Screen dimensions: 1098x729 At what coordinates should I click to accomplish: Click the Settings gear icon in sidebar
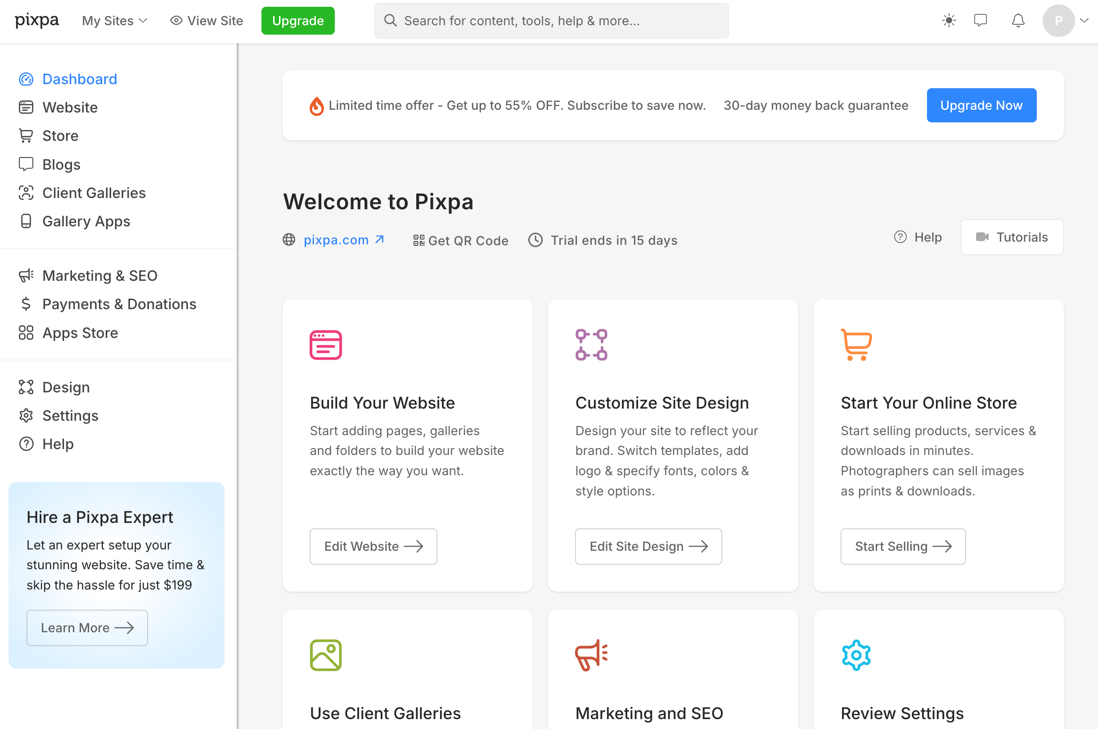[26, 415]
